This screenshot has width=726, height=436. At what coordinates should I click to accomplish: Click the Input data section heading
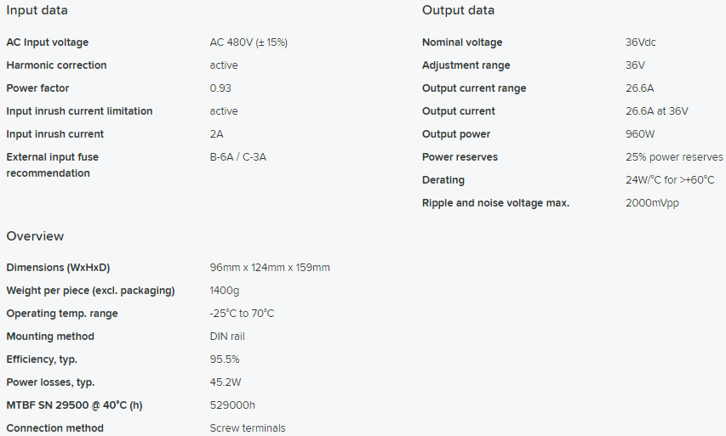click(37, 10)
